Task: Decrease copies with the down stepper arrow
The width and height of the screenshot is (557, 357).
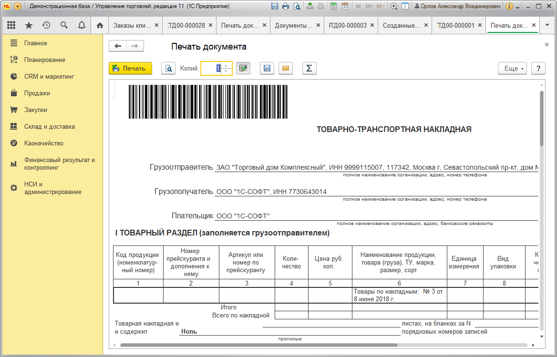Action: [x=226, y=71]
